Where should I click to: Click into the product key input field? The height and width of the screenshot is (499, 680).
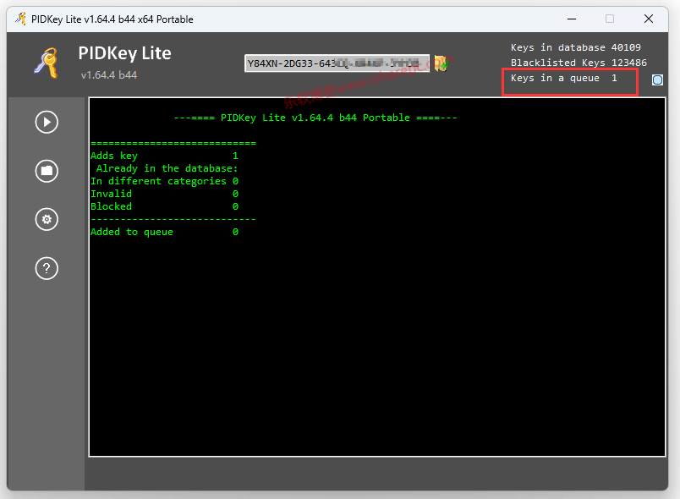point(337,63)
